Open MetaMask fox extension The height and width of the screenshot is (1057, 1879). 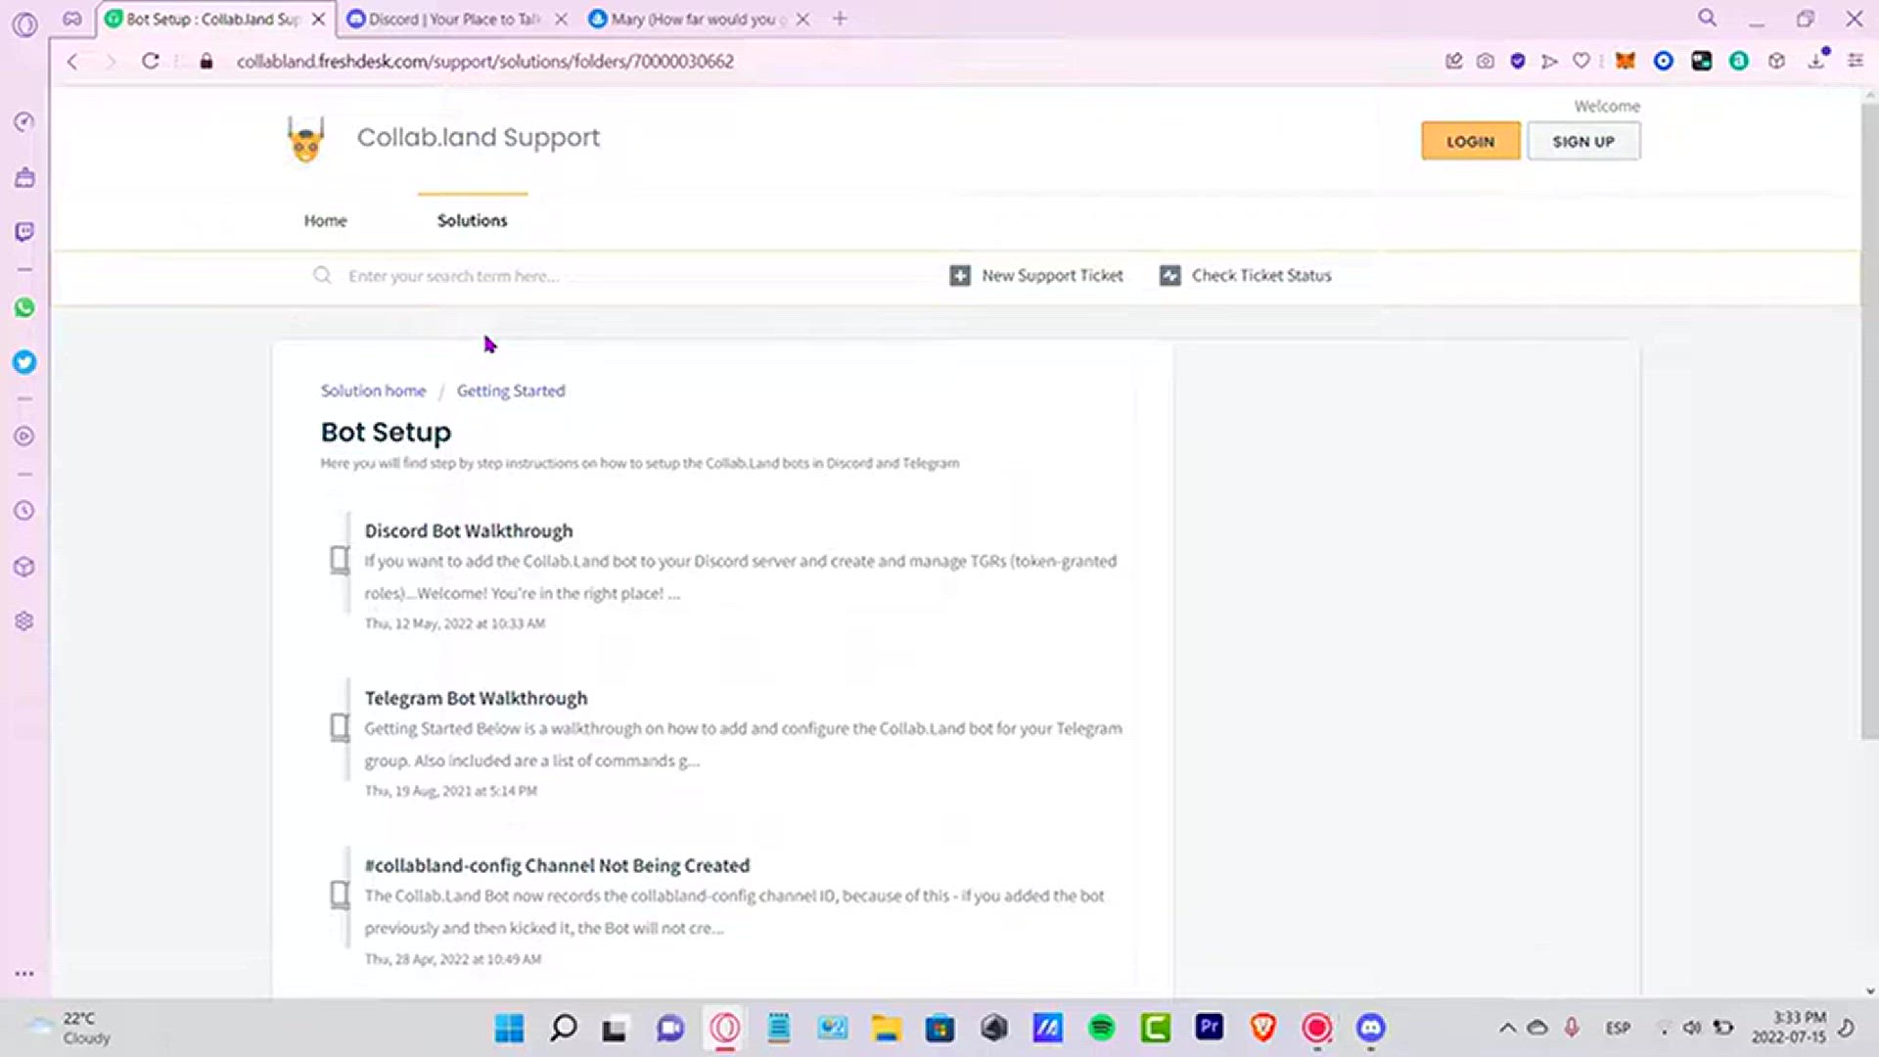[x=1626, y=61]
